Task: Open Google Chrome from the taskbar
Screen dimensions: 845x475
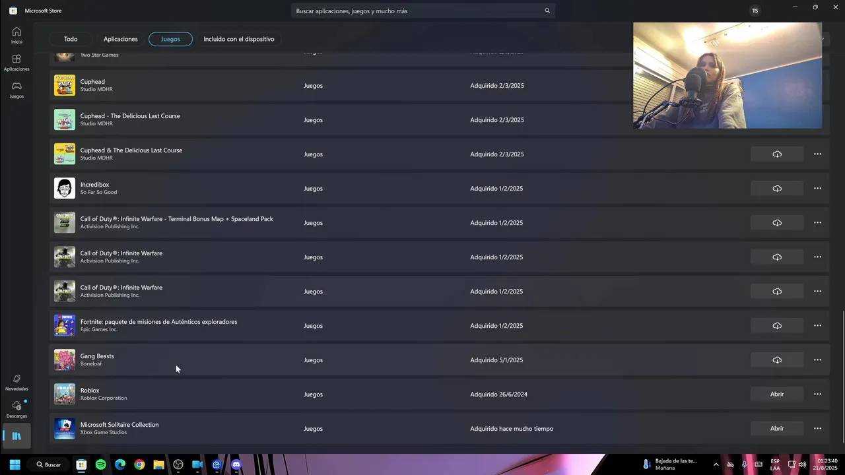Action: click(x=139, y=464)
